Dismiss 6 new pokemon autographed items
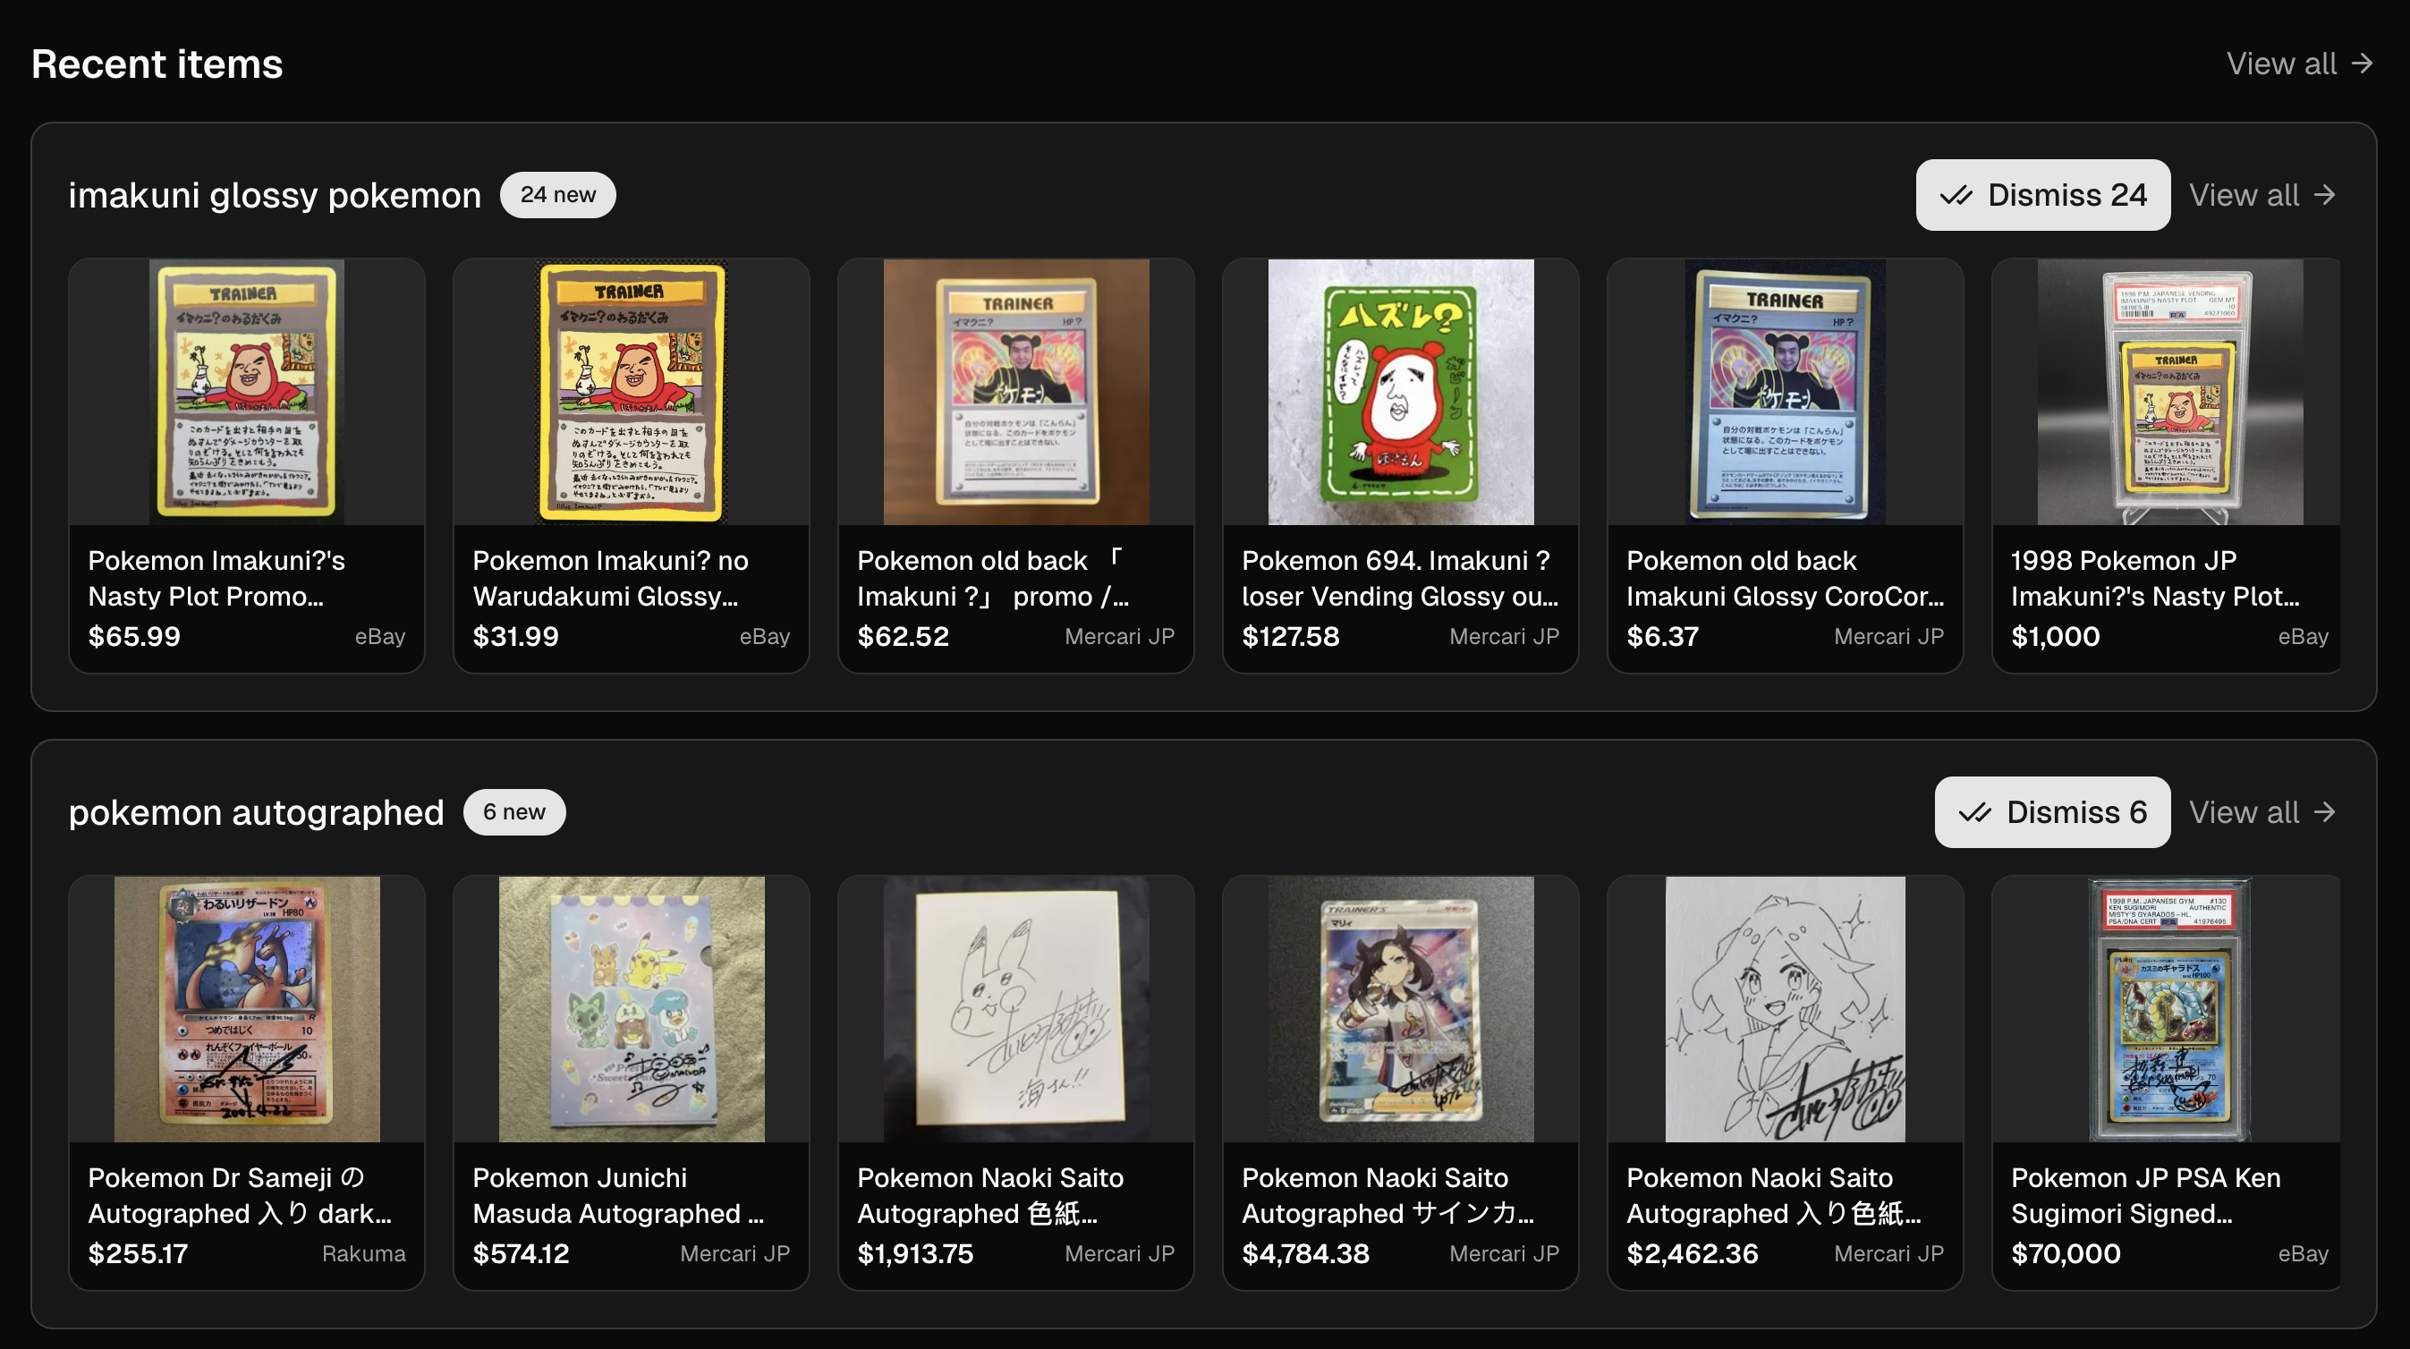 (x=2051, y=812)
